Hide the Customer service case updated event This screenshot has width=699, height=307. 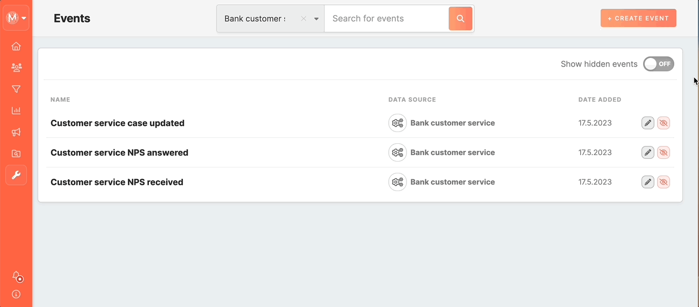coord(664,123)
